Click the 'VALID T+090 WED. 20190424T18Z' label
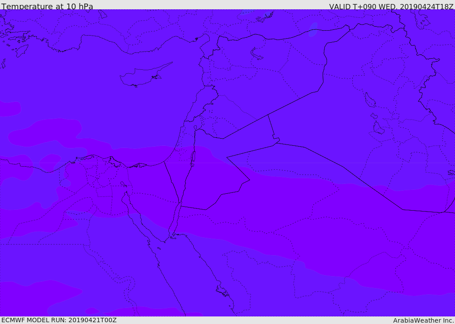Screen dimensions: 455x324 coord(391,7)
